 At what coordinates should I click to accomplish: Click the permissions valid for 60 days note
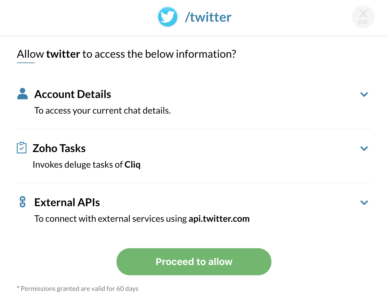click(78, 289)
